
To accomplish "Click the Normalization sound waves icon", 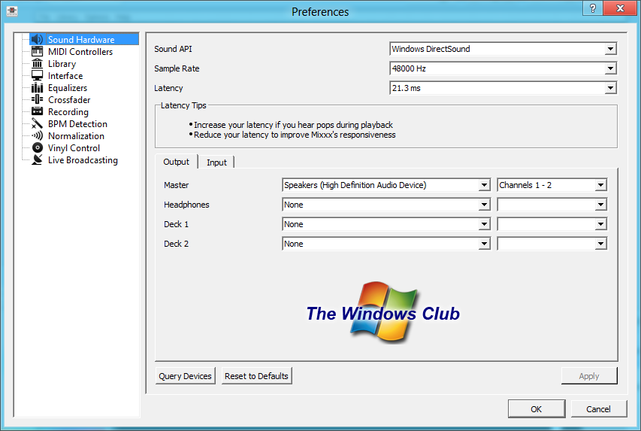I will click(38, 135).
